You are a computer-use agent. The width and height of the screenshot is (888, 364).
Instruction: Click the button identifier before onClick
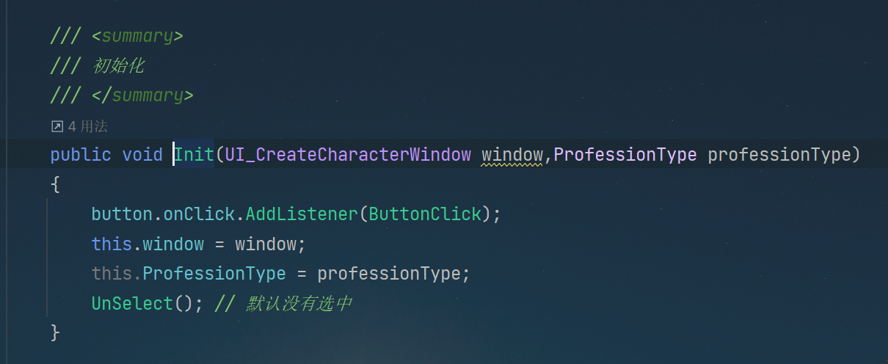[122, 214]
